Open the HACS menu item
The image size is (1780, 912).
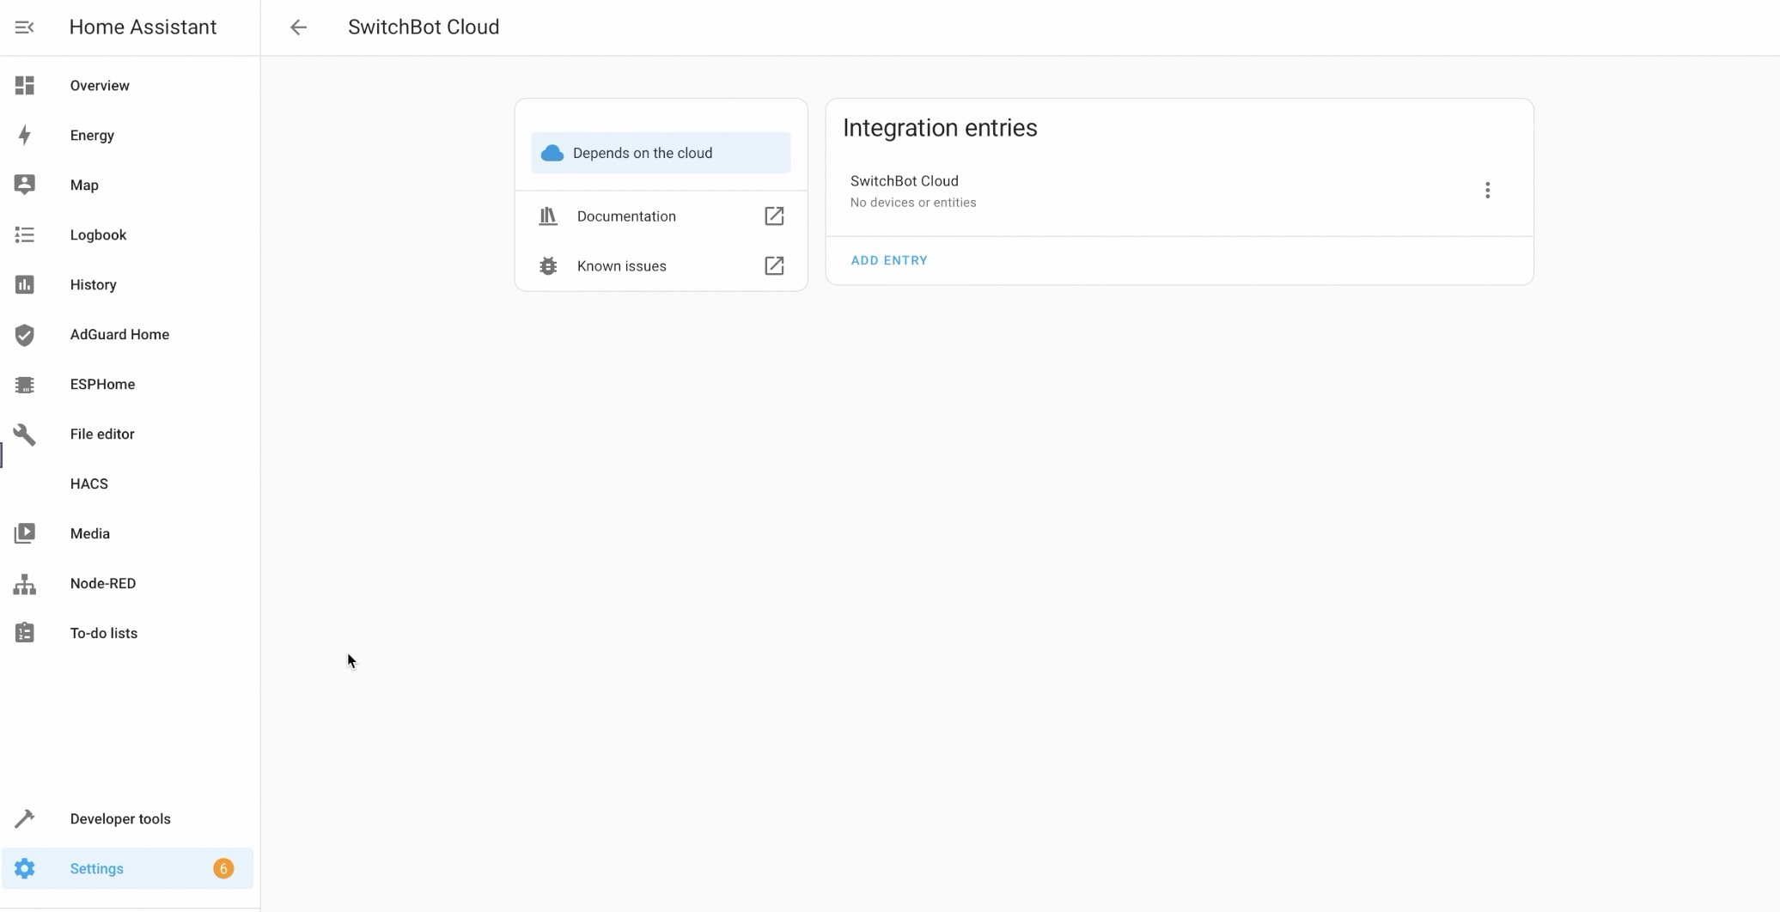click(x=128, y=484)
